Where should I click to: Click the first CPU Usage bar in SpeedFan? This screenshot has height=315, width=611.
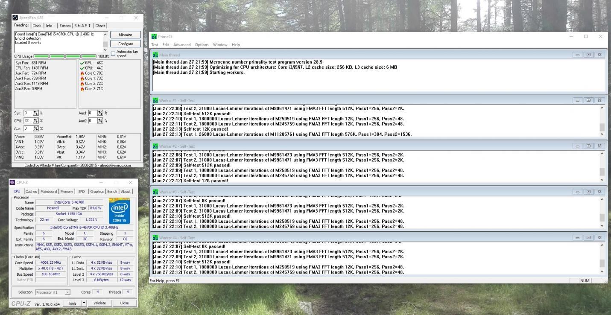point(41,56)
